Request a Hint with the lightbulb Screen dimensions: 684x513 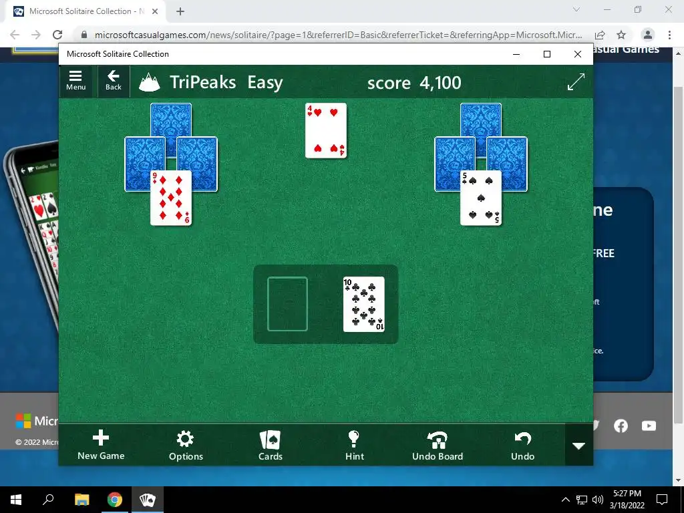pos(354,445)
